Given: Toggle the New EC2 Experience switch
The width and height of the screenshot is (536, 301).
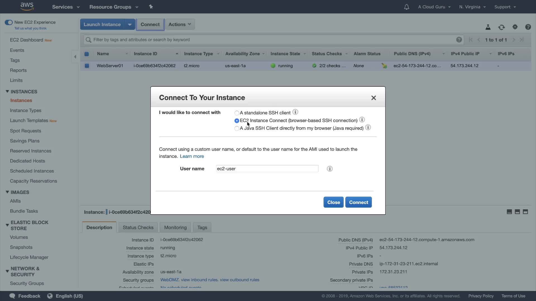Looking at the screenshot, I should click(x=9, y=22).
